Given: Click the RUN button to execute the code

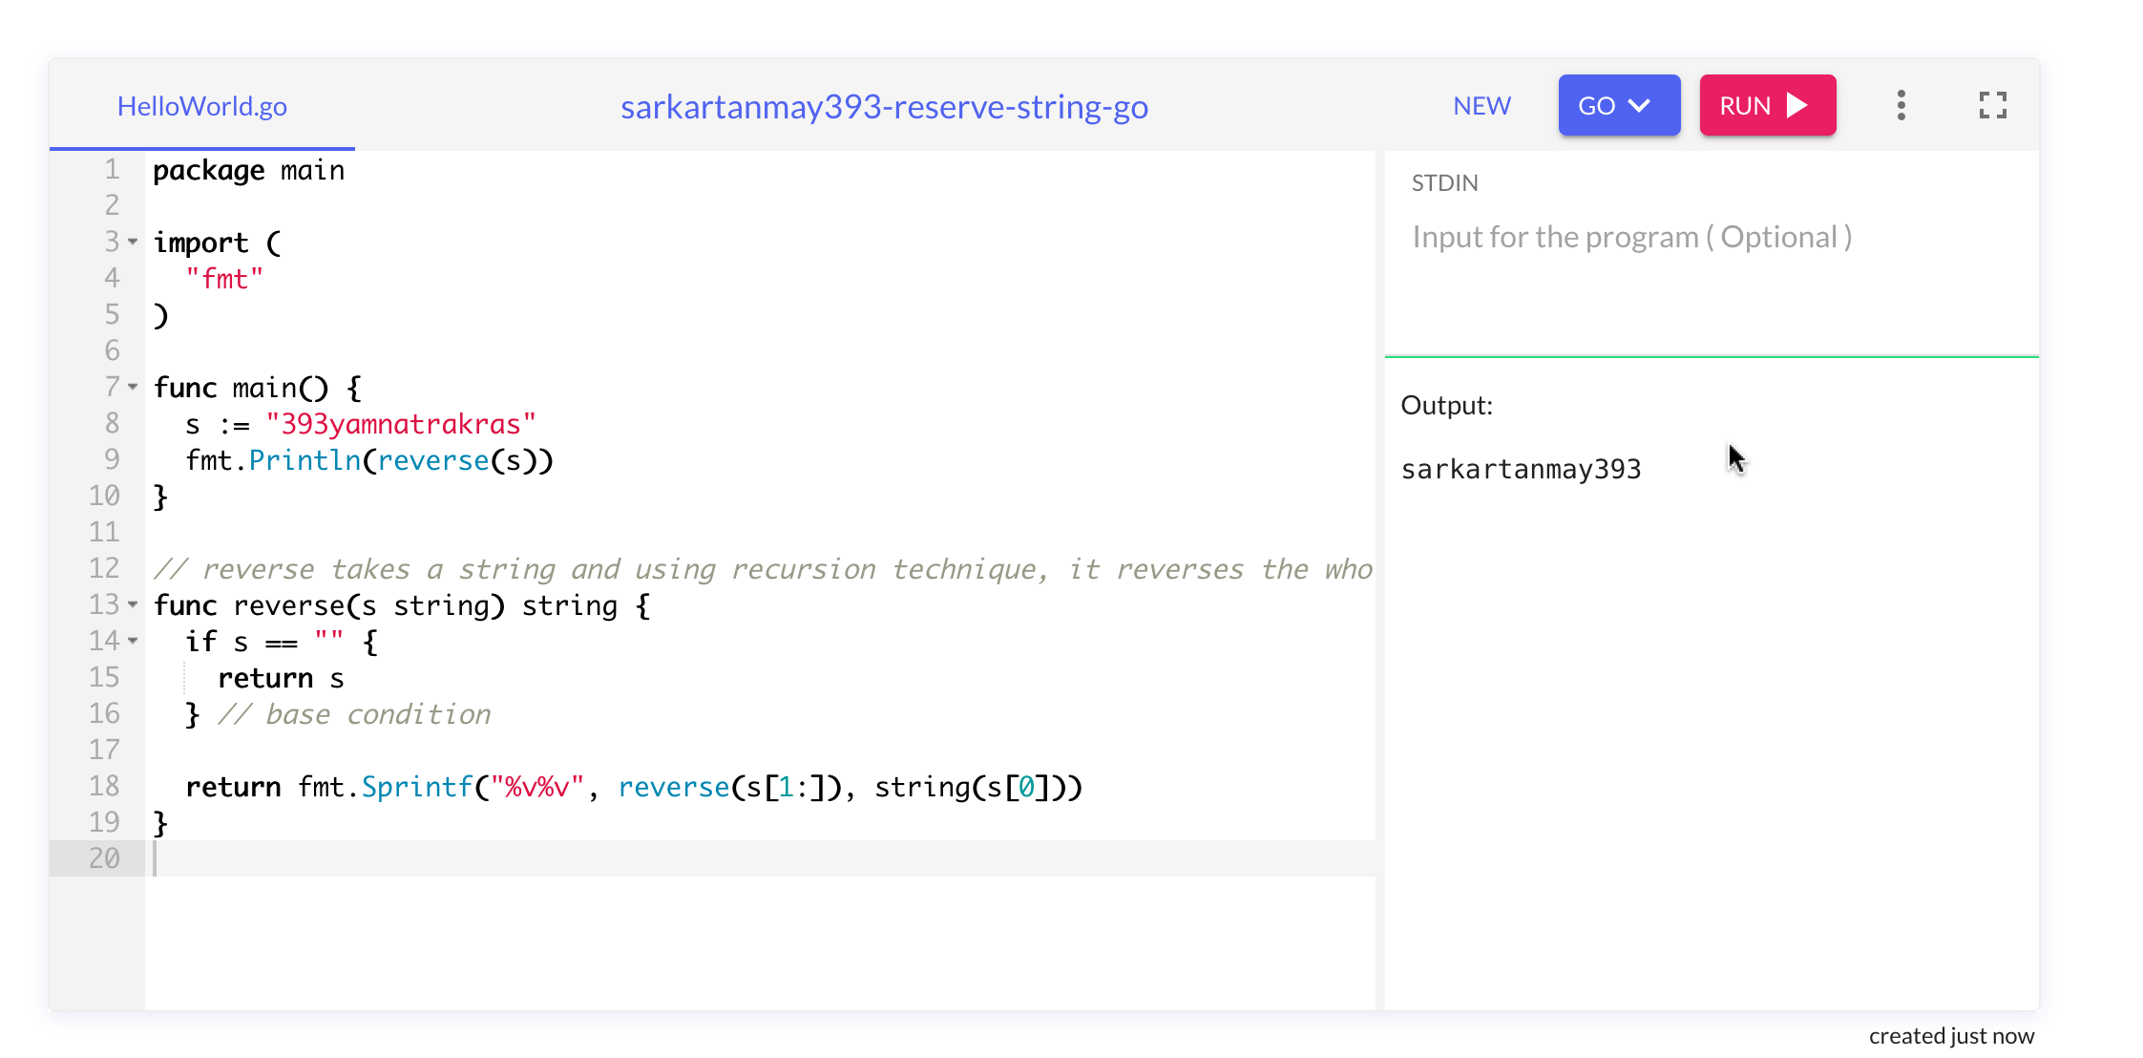Looking at the screenshot, I should coord(1766,105).
